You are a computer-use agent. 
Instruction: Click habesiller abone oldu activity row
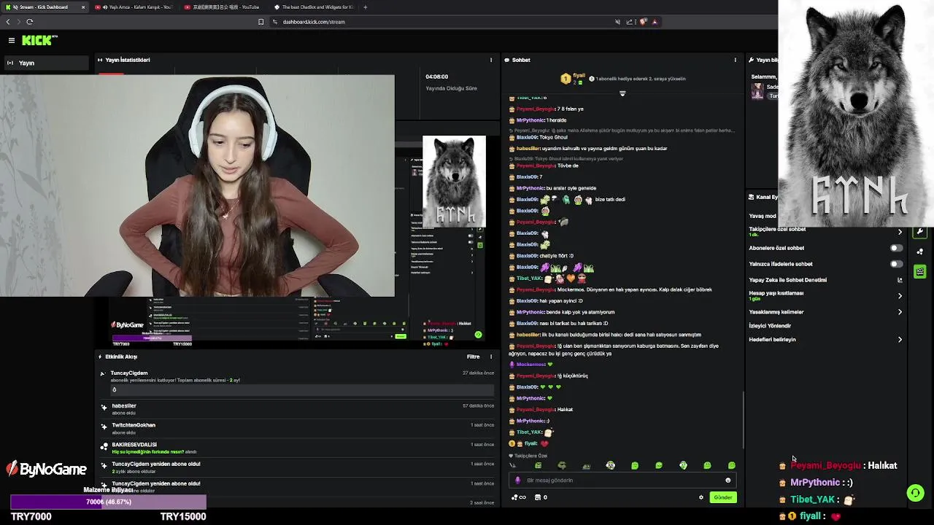pos(298,409)
